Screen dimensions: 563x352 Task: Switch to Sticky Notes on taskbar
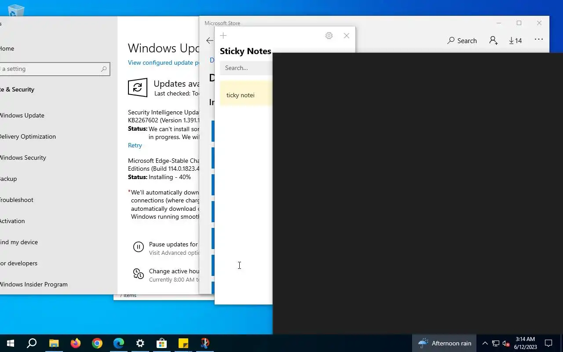coord(183,343)
